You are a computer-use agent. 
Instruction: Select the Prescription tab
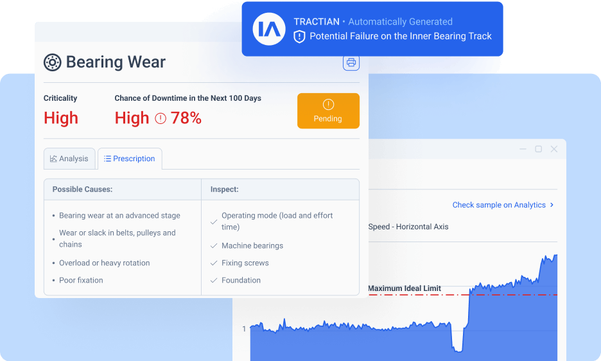[x=130, y=159]
